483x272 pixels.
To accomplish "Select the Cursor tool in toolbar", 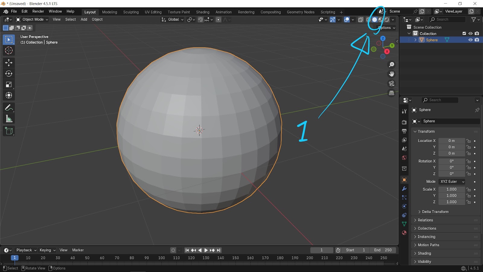I will (x=9, y=50).
